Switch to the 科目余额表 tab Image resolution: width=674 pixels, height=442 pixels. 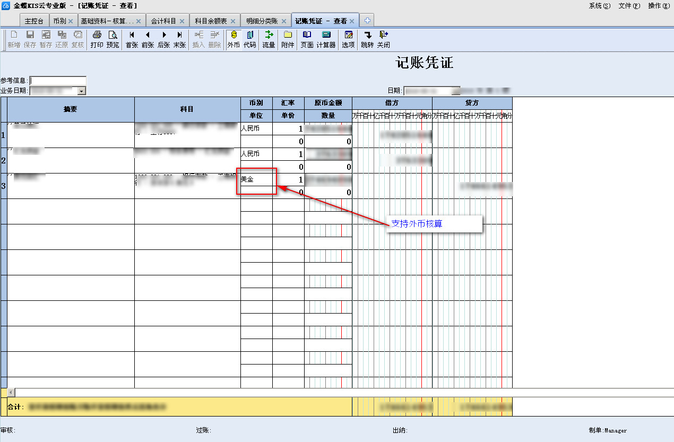tap(211, 21)
